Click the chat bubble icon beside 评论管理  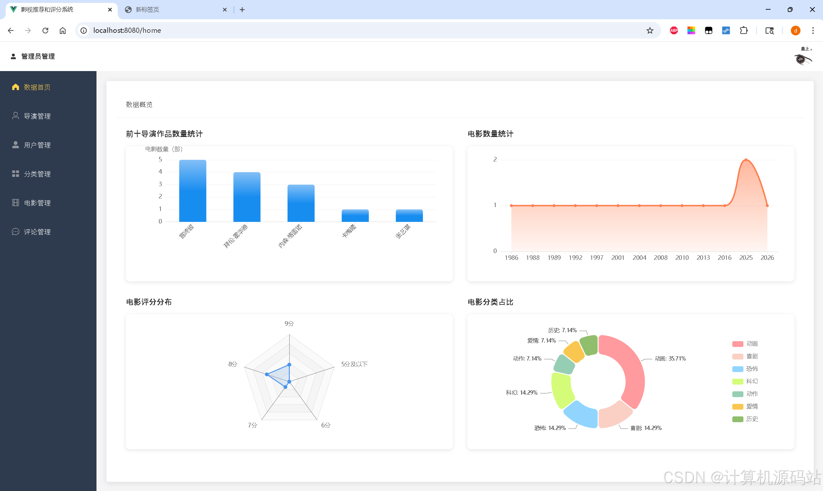15,232
